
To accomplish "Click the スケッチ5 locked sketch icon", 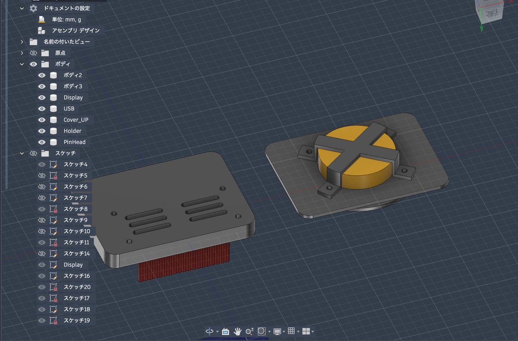I will (54, 176).
